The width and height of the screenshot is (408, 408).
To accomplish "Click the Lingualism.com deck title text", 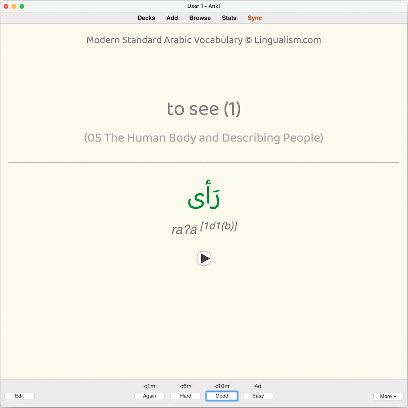I will pos(204,40).
